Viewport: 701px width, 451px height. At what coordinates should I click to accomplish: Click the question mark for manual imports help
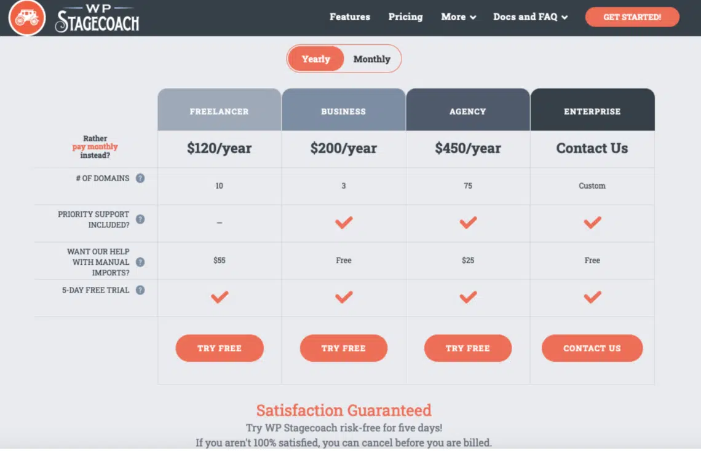pyautogui.click(x=140, y=262)
